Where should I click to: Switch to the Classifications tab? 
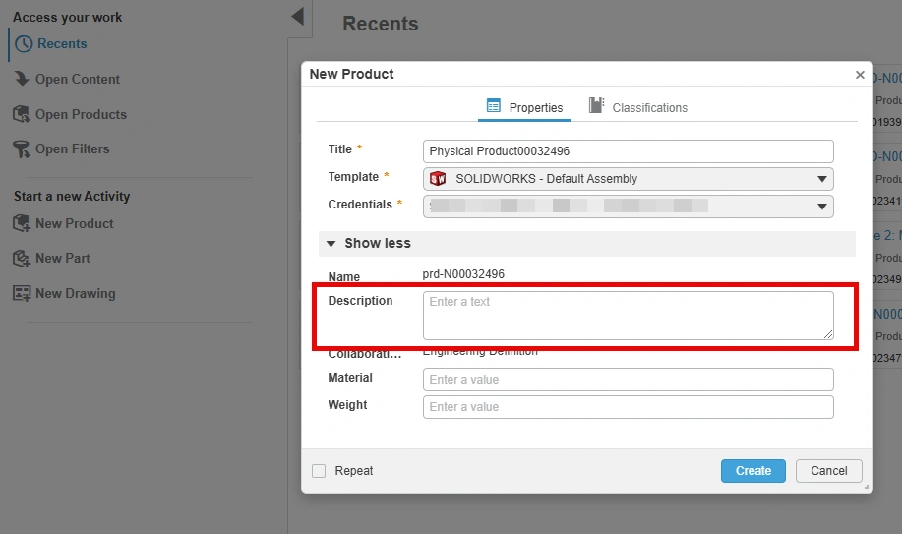click(x=638, y=107)
